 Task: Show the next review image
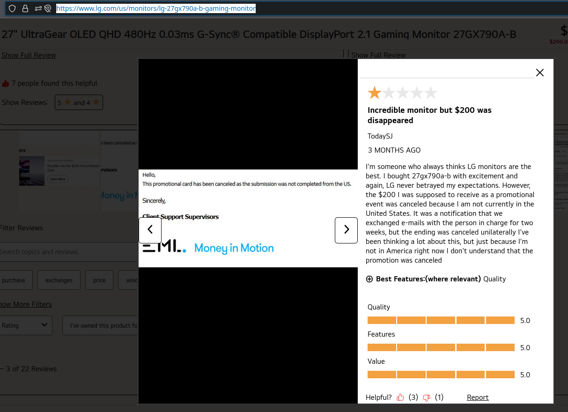pos(346,230)
